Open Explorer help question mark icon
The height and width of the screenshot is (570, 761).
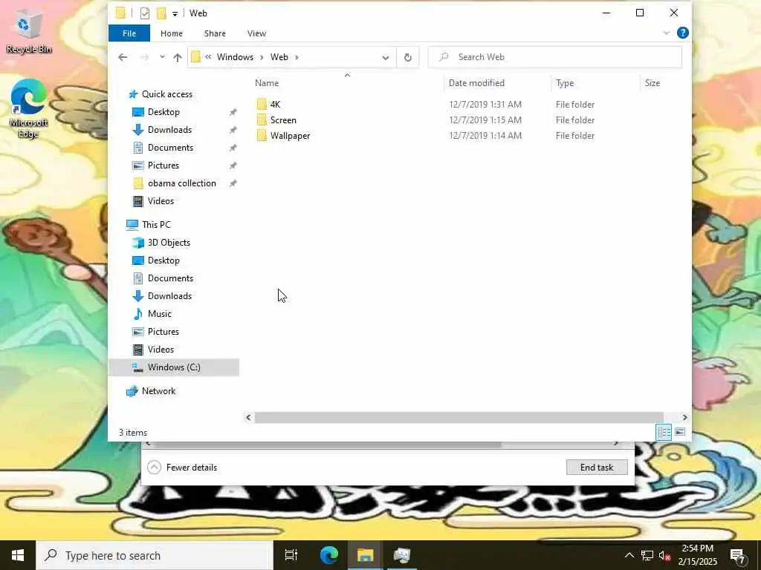(x=682, y=33)
